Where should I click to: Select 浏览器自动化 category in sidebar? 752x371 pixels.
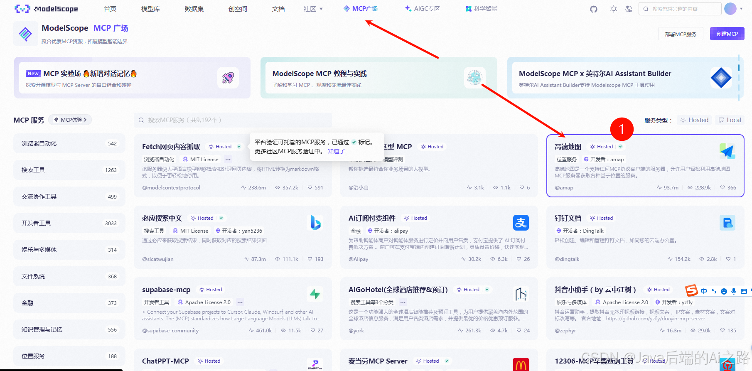click(x=69, y=143)
